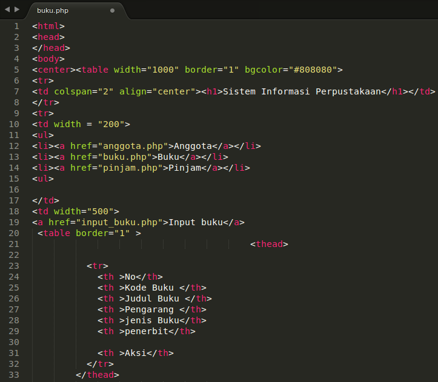Click the 'penerbit' header text
Screen dimensions: 438x382
pos(147,331)
